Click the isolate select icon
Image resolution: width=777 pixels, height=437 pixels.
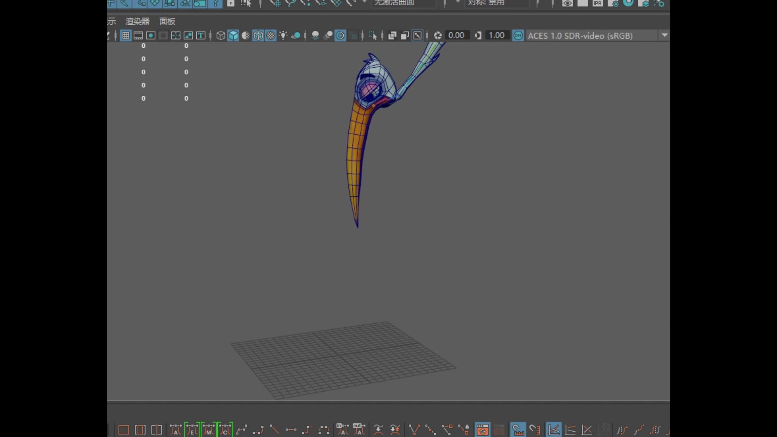373,36
